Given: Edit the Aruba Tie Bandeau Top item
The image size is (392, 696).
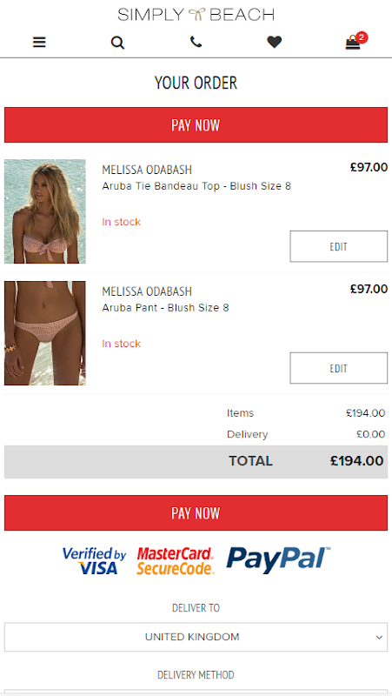Looking at the screenshot, I should (339, 246).
